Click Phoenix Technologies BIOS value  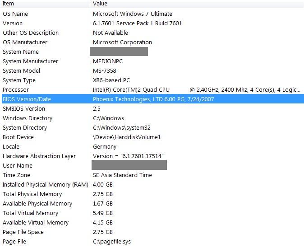coord(153,99)
